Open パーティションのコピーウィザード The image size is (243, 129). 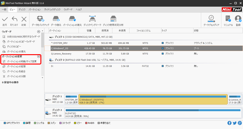point(19,41)
